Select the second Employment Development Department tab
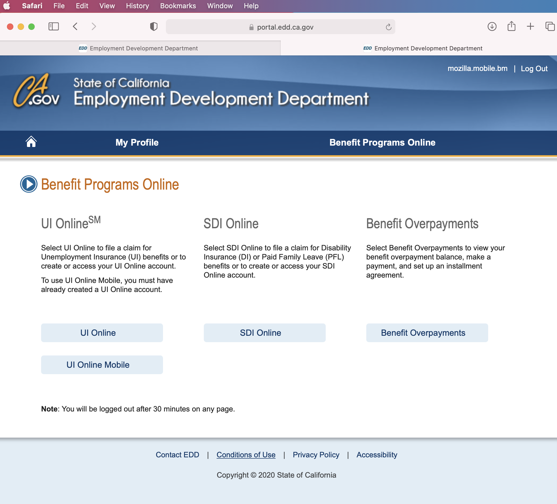The height and width of the screenshot is (504, 557). point(419,48)
